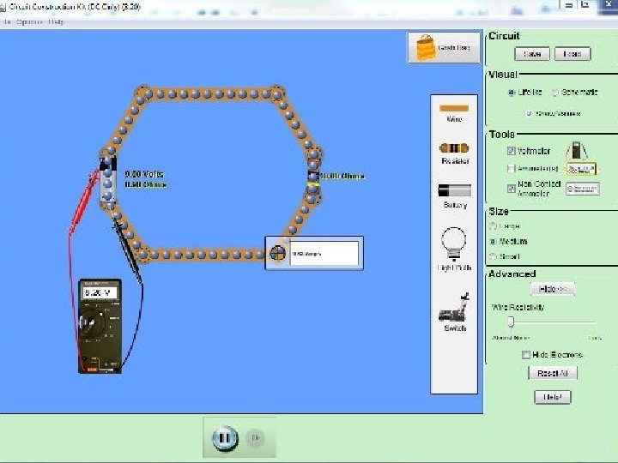Click the Reset All button
The height and width of the screenshot is (463, 618).
553,373
